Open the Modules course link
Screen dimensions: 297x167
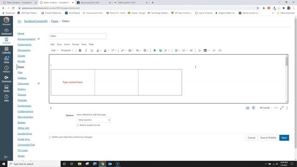pyautogui.click(x=22, y=100)
